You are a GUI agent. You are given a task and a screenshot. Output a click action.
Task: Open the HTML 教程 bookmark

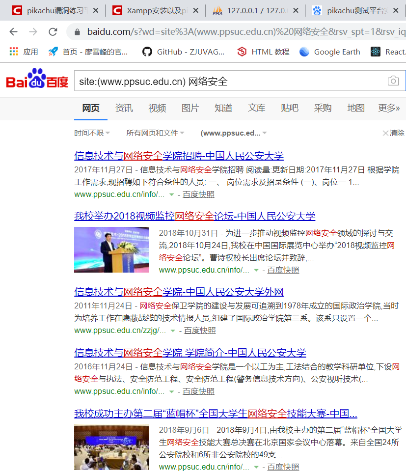pyautogui.click(x=264, y=52)
